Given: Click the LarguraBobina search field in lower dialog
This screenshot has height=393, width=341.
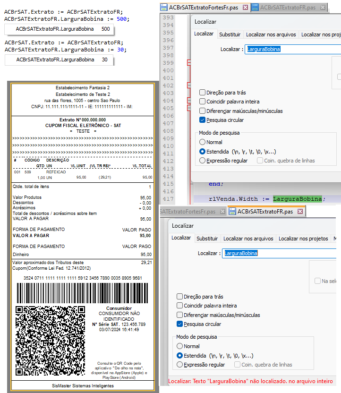Looking at the screenshot, I should [279, 253].
